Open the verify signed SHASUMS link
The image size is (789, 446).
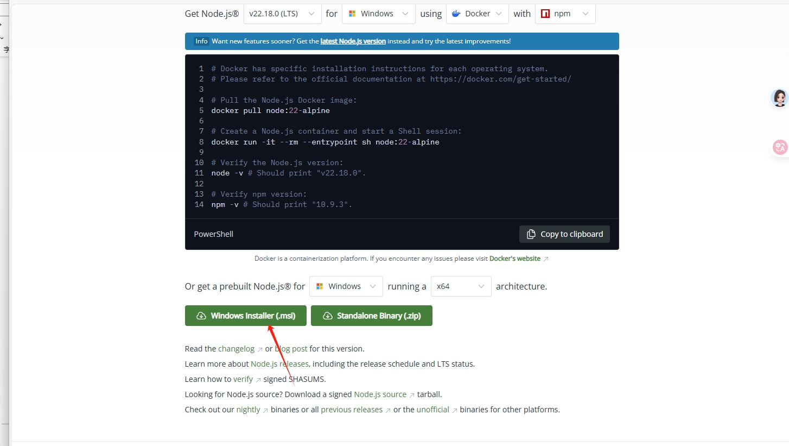click(x=243, y=379)
